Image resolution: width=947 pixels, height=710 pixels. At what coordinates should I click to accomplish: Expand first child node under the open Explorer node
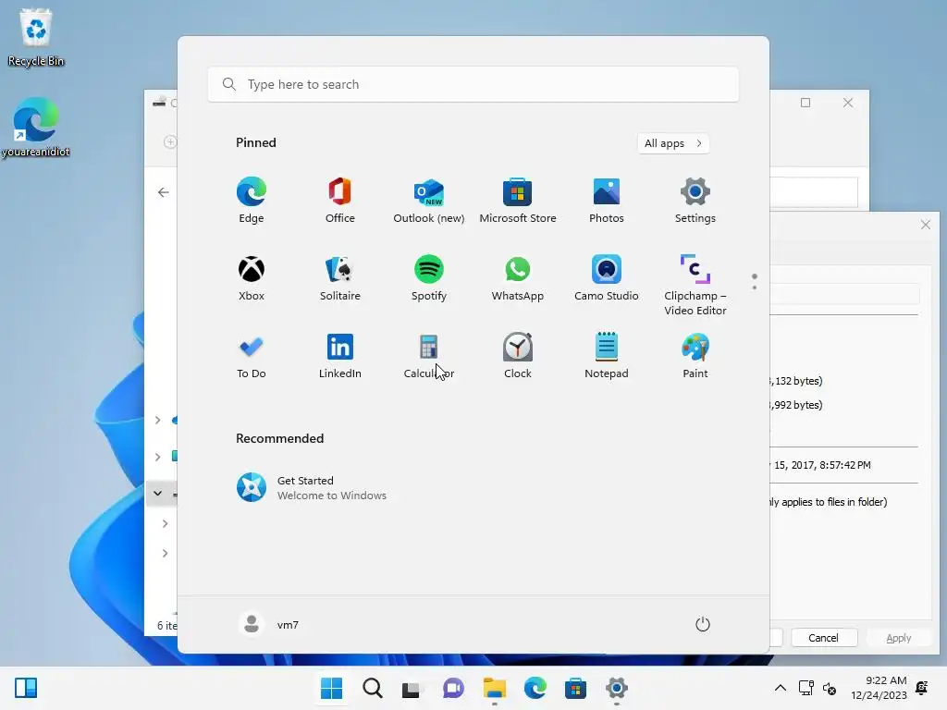165,523
